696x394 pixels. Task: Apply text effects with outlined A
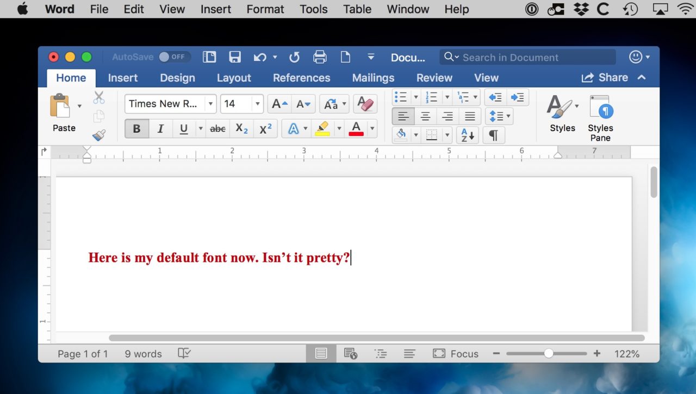(293, 129)
